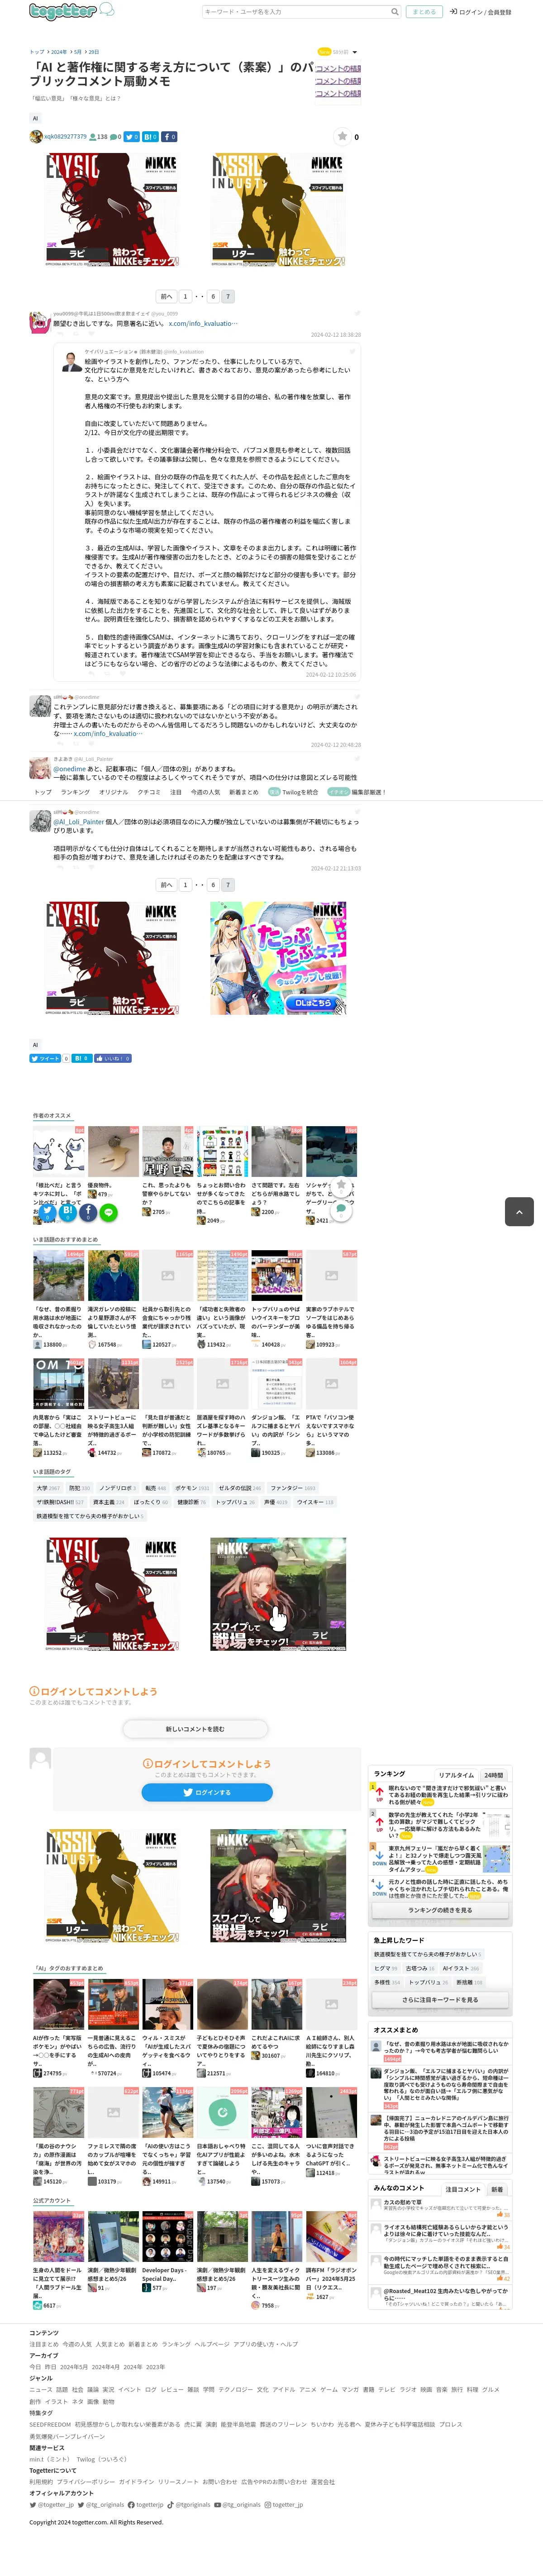Click the AIイラスト trending word tag
The width and height of the screenshot is (543, 2576).
coord(461,1968)
